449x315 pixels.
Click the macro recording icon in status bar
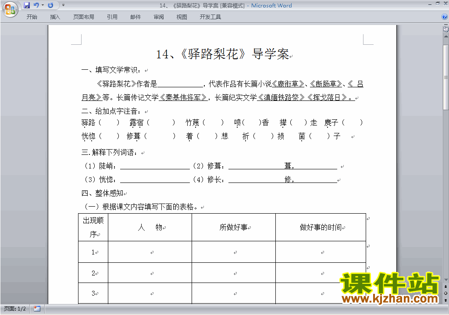pyautogui.click(x=37, y=309)
